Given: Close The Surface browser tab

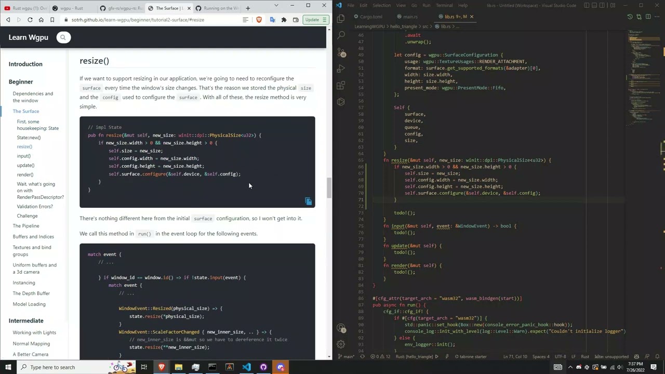Looking at the screenshot, I should [189, 8].
